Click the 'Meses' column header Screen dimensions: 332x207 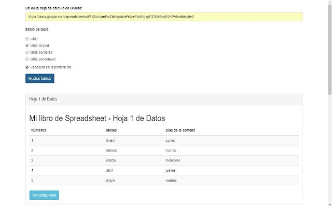pyautogui.click(x=112, y=130)
